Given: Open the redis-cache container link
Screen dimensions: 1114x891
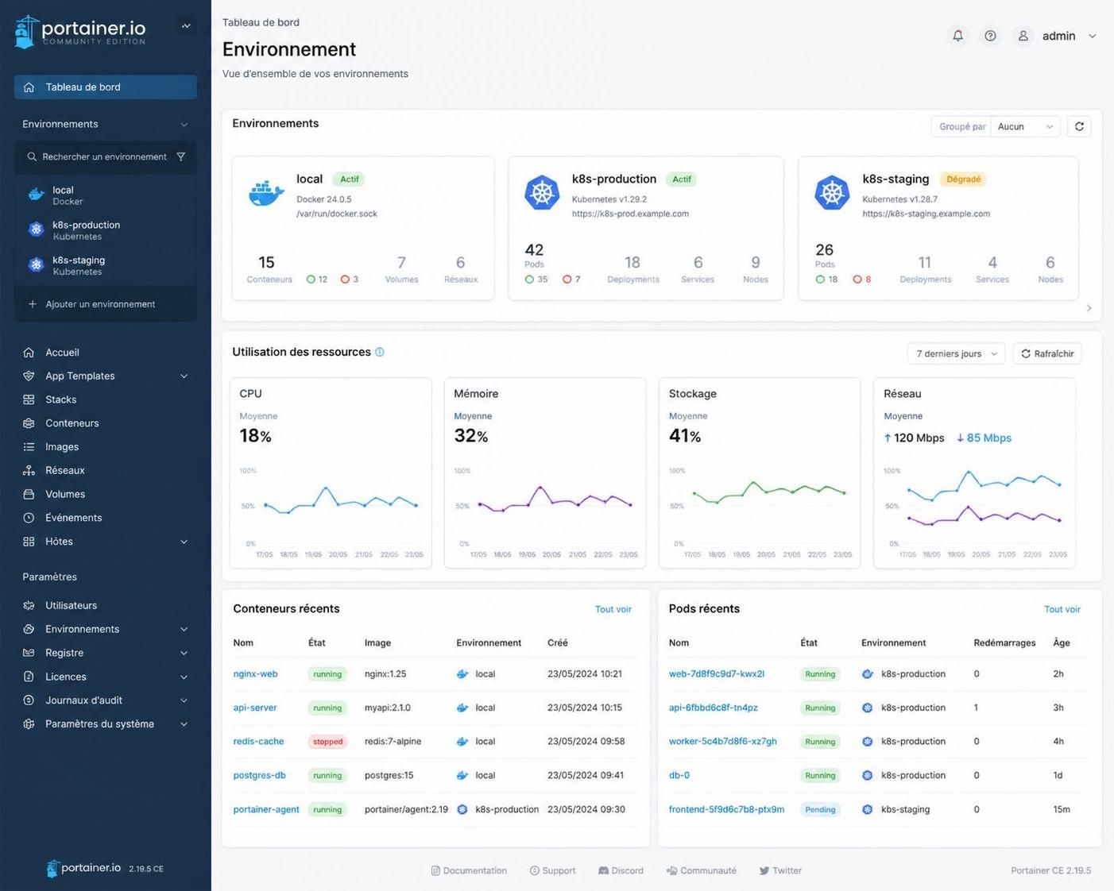Looking at the screenshot, I should (x=258, y=742).
